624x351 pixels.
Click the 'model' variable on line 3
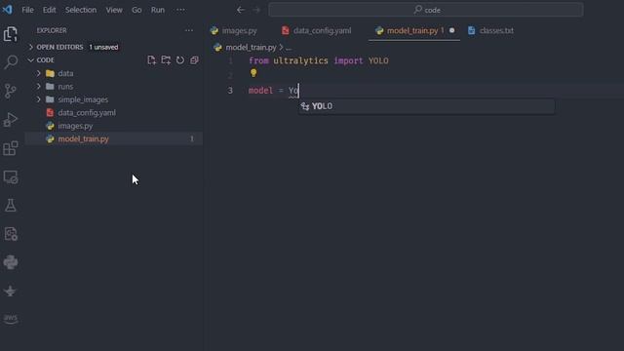pyautogui.click(x=260, y=91)
